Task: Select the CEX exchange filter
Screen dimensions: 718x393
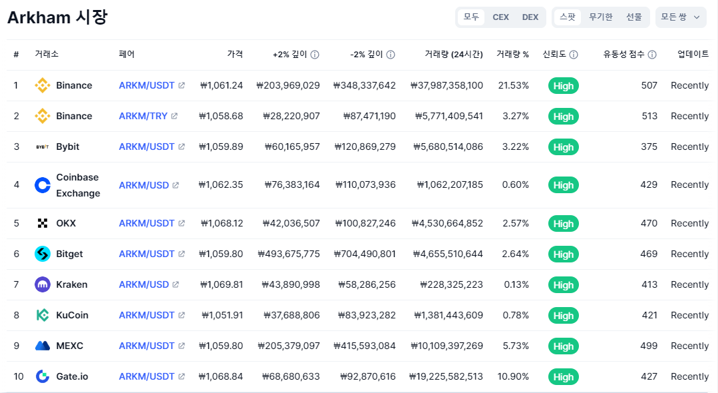Action: [x=500, y=17]
